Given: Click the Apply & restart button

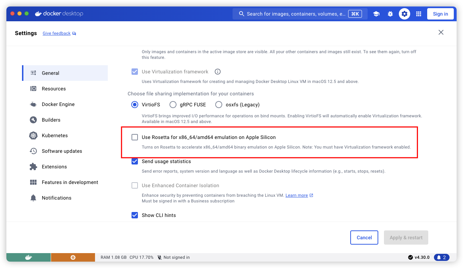Looking at the screenshot, I should pyautogui.click(x=406, y=238).
